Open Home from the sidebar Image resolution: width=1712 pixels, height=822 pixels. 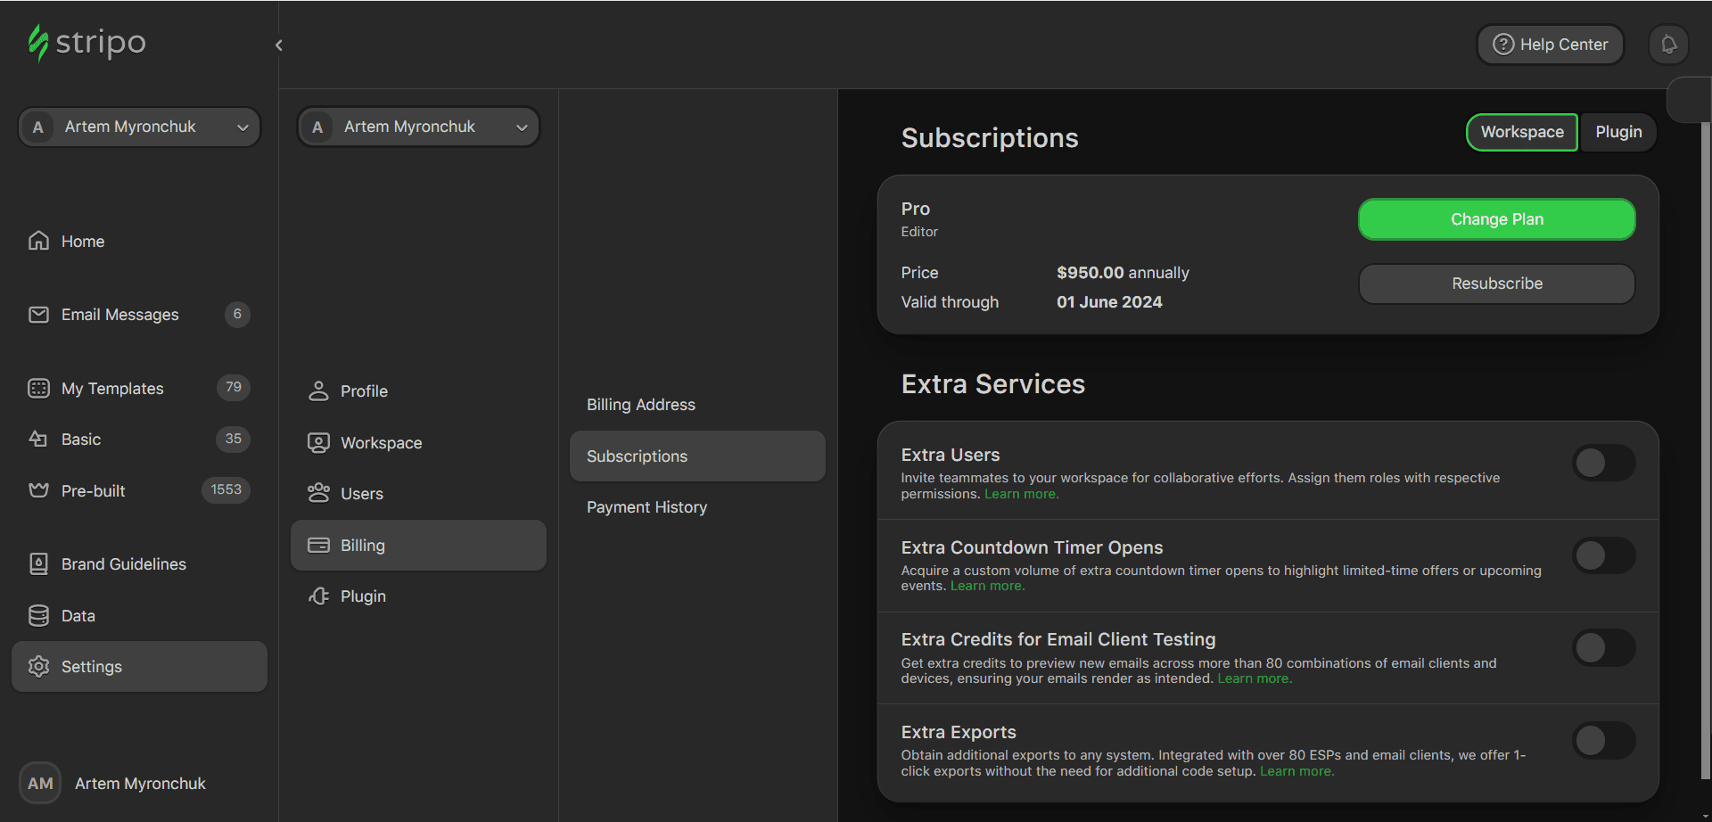pyautogui.click(x=82, y=241)
